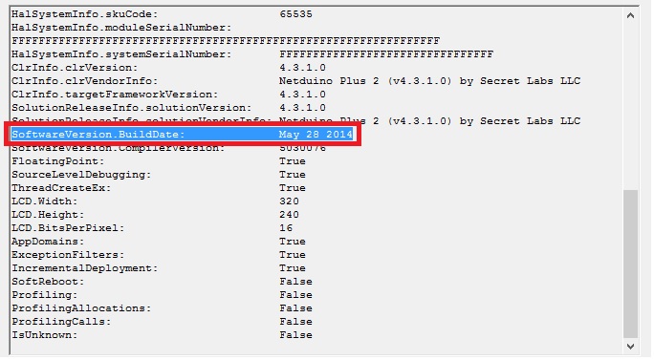
Task: Click the SoftReboot False value
Action: [x=295, y=282]
